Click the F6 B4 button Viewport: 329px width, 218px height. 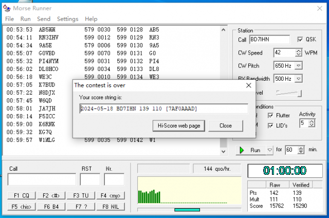tap(51, 207)
